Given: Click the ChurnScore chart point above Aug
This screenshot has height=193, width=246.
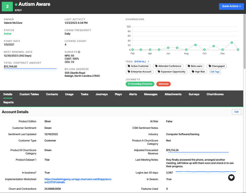Looking at the screenshot, I should pyautogui.click(x=186, y=50).
